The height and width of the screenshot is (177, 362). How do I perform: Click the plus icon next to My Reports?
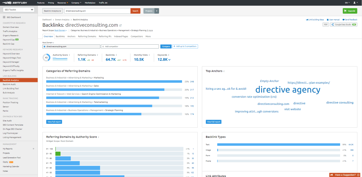tap(34, 149)
